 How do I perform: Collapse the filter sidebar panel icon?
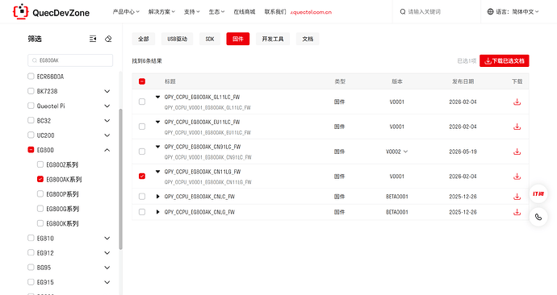pos(93,39)
